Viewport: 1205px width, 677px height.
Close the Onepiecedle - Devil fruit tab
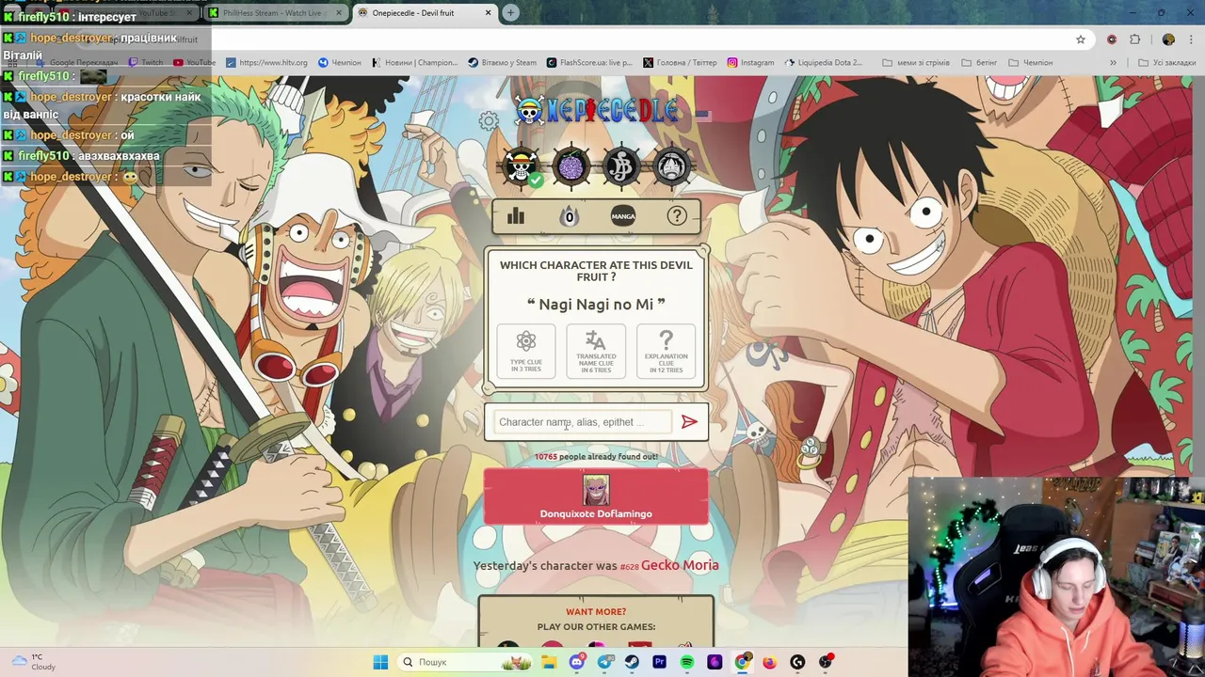(x=489, y=13)
